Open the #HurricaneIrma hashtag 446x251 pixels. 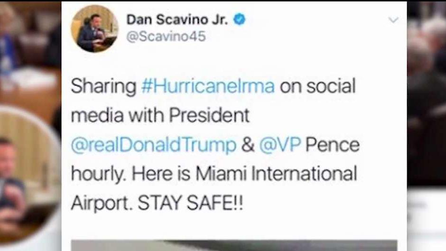tap(208, 86)
